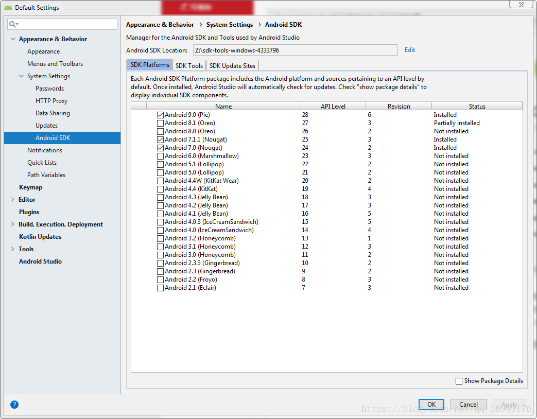Expand the Tools section

click(x=13, y=249)
